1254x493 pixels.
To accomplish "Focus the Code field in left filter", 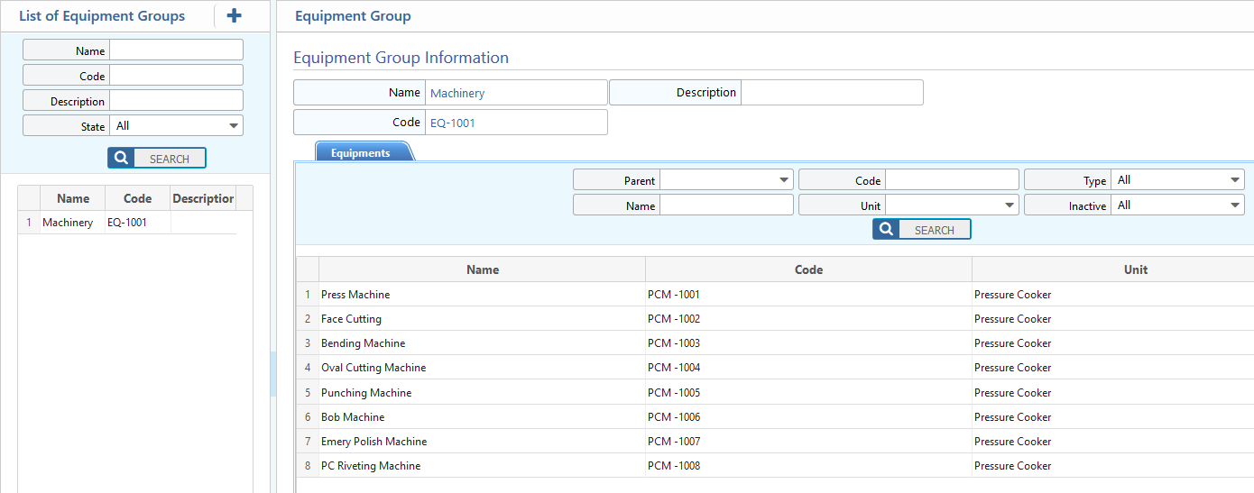I will pyautogui.click(x=176, y=76).
